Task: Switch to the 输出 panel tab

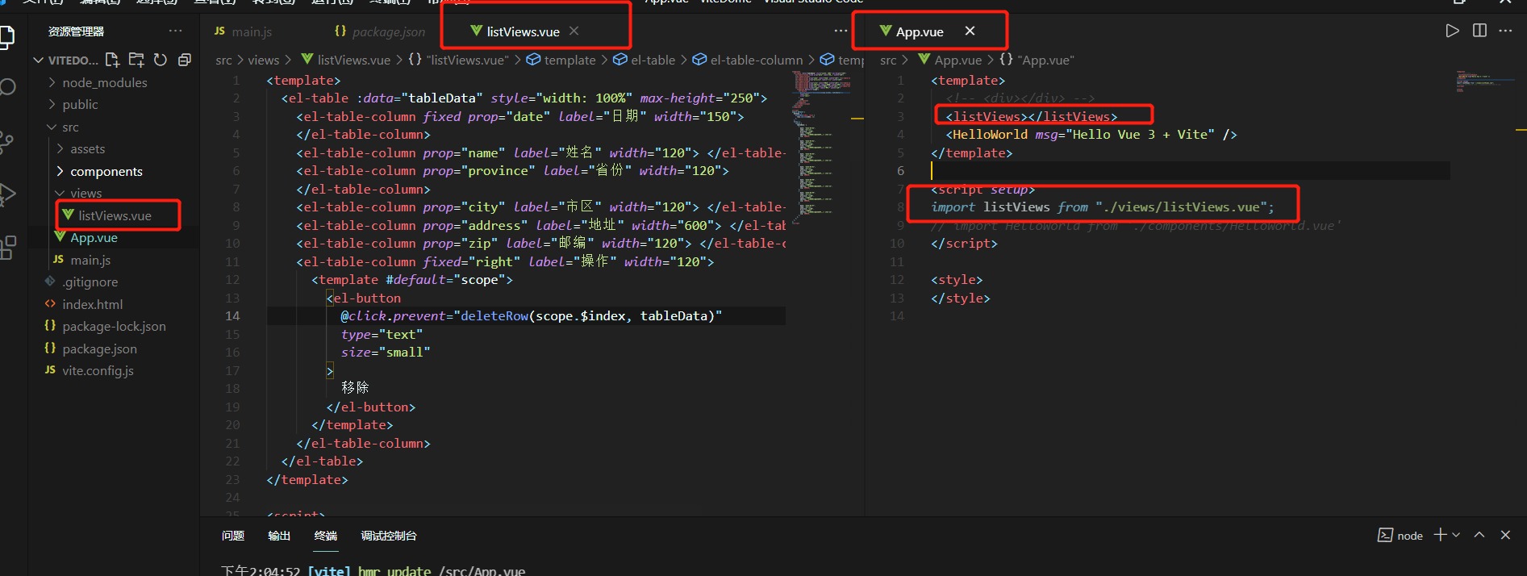Action: tap(279, 536)
